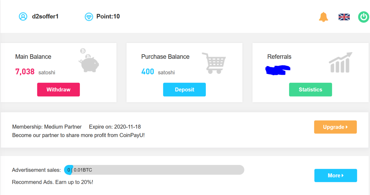Screen dimensions: 370x195
Task: Click the referrals growth chart icon
Action: [341, 62]
